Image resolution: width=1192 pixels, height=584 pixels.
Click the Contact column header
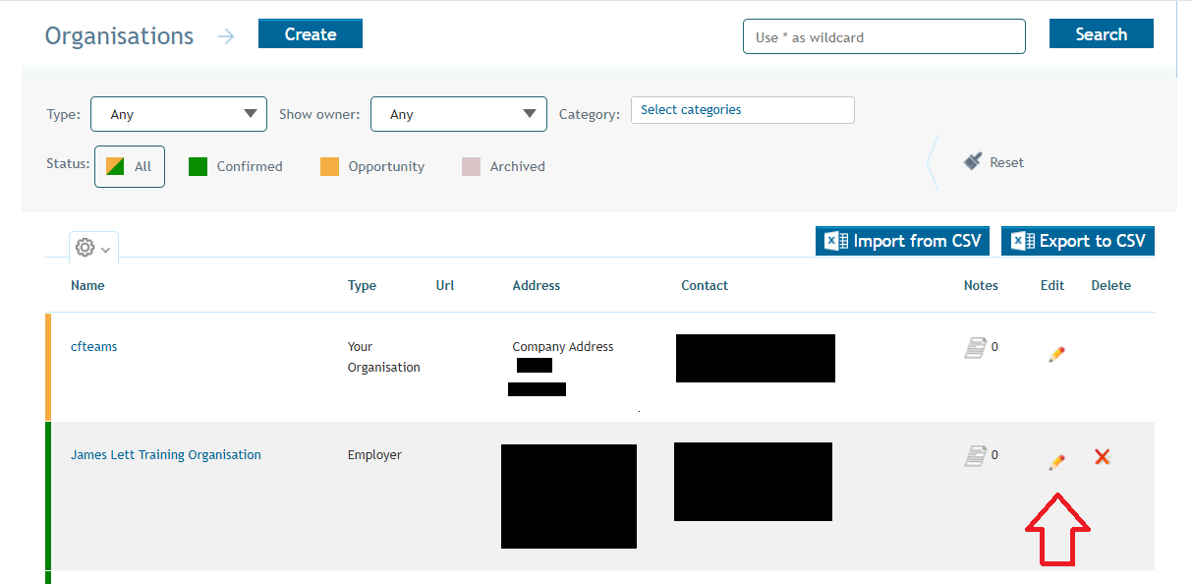pyautogui.click(x=705, y=285)
